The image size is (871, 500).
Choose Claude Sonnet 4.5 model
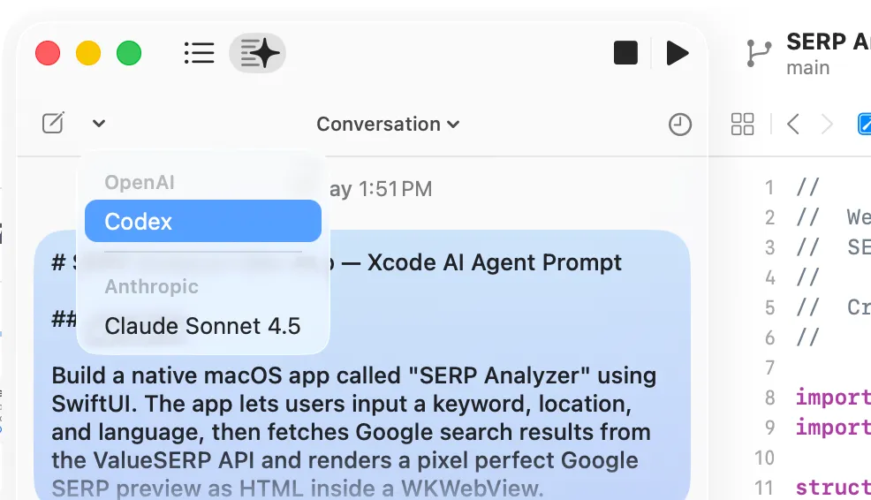(203, 326)
